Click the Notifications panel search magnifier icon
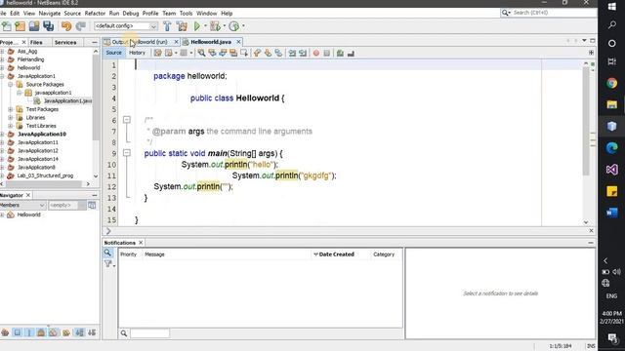This screenshot has width=625, height=351. point(107,253)
